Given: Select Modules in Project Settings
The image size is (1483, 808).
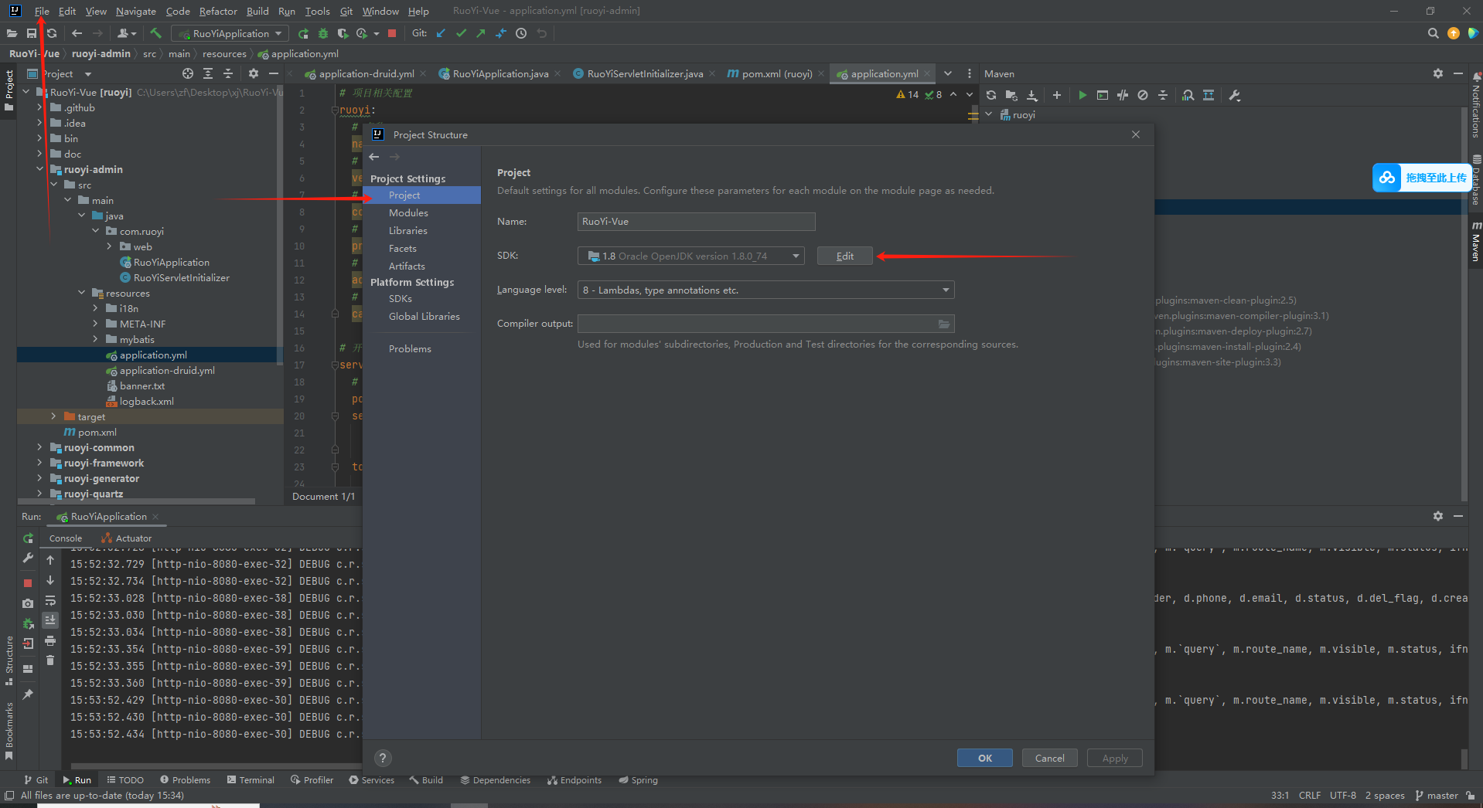Looking at the screenshot, I should tap(408, 212).
